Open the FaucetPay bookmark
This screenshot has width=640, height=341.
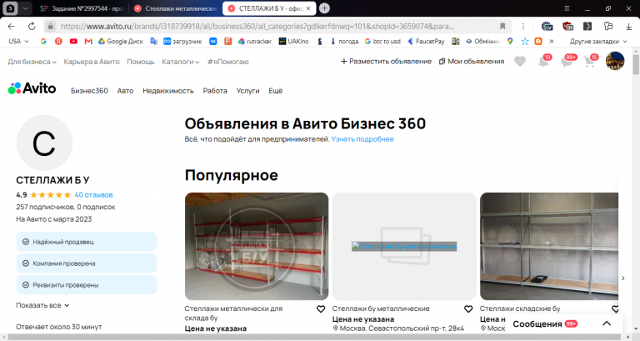click(x=426, y=41)
